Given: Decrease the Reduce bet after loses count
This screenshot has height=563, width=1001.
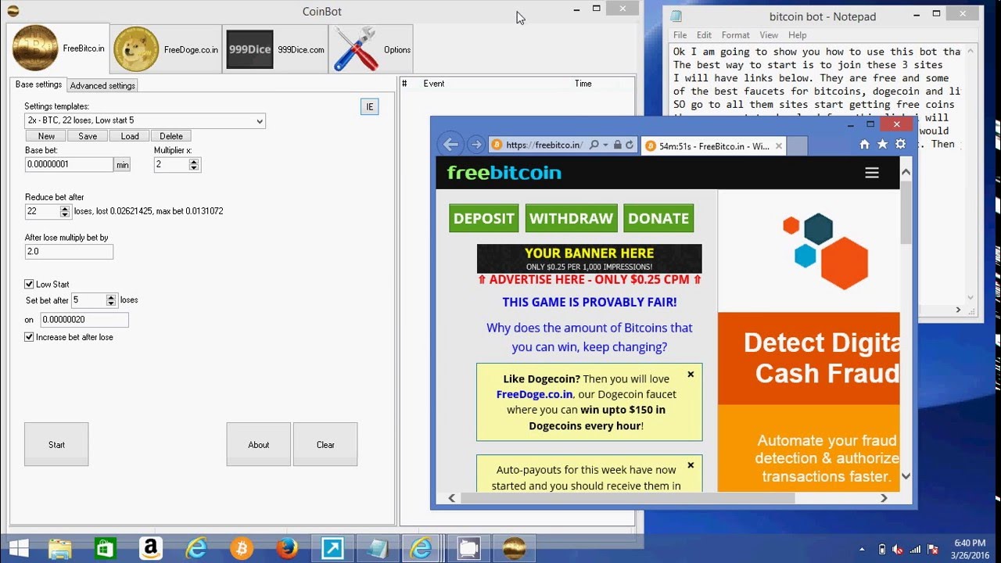Looking at the screenshot, I should tap(65, 215).
